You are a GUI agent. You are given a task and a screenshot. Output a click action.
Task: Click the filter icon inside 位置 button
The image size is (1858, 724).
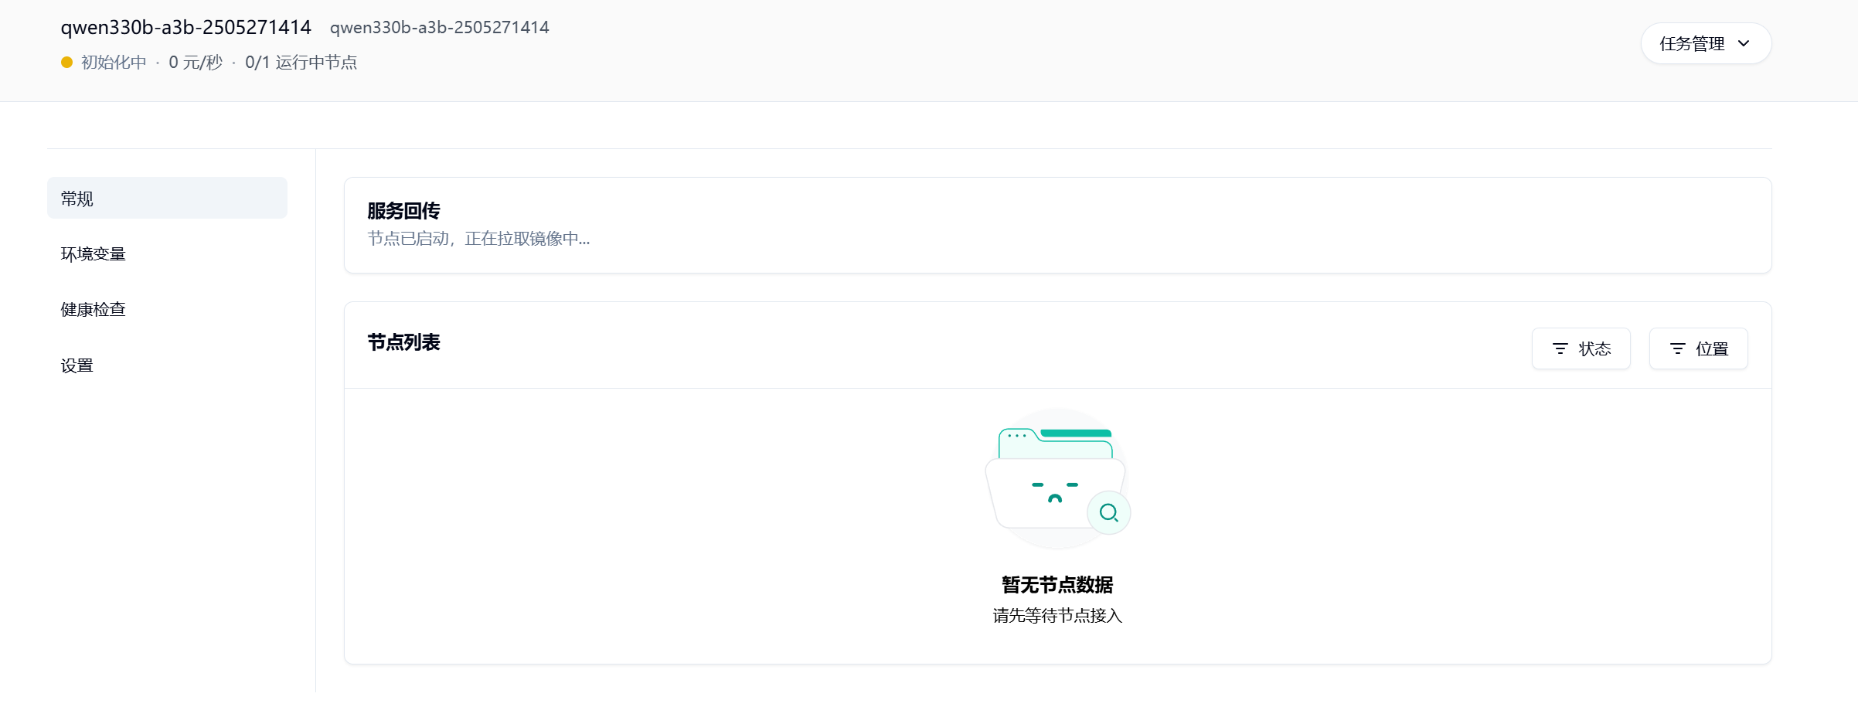tap(1678, 349)
